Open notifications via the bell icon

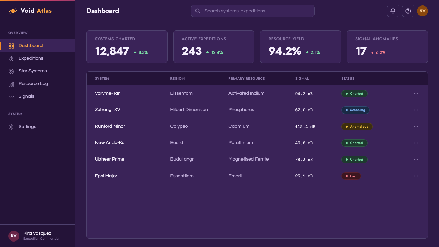tap(393, 11)
